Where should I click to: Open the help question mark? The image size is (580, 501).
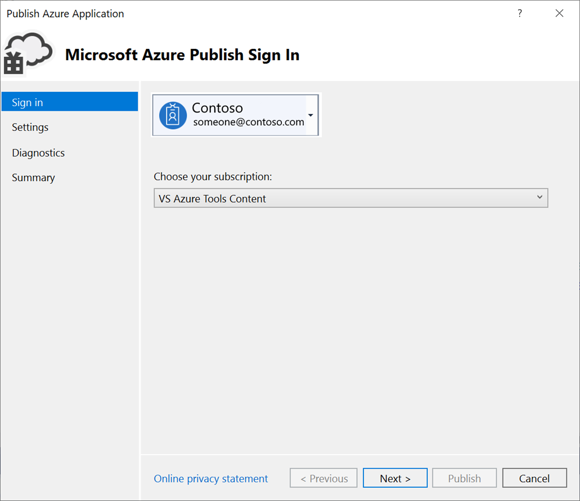pos(520,13)
